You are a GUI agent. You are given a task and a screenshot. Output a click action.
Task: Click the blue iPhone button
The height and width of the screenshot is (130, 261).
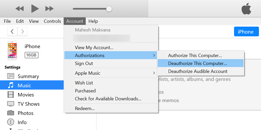pyautogui.click(x=246, y=31)
